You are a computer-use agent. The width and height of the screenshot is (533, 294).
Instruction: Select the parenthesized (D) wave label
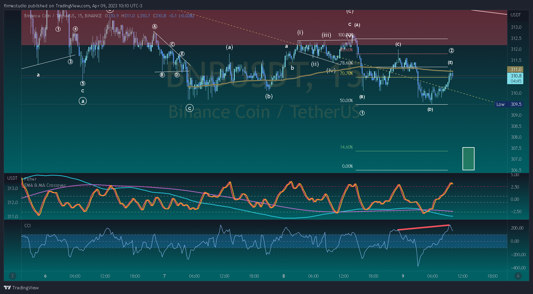[x=430, y=110]
